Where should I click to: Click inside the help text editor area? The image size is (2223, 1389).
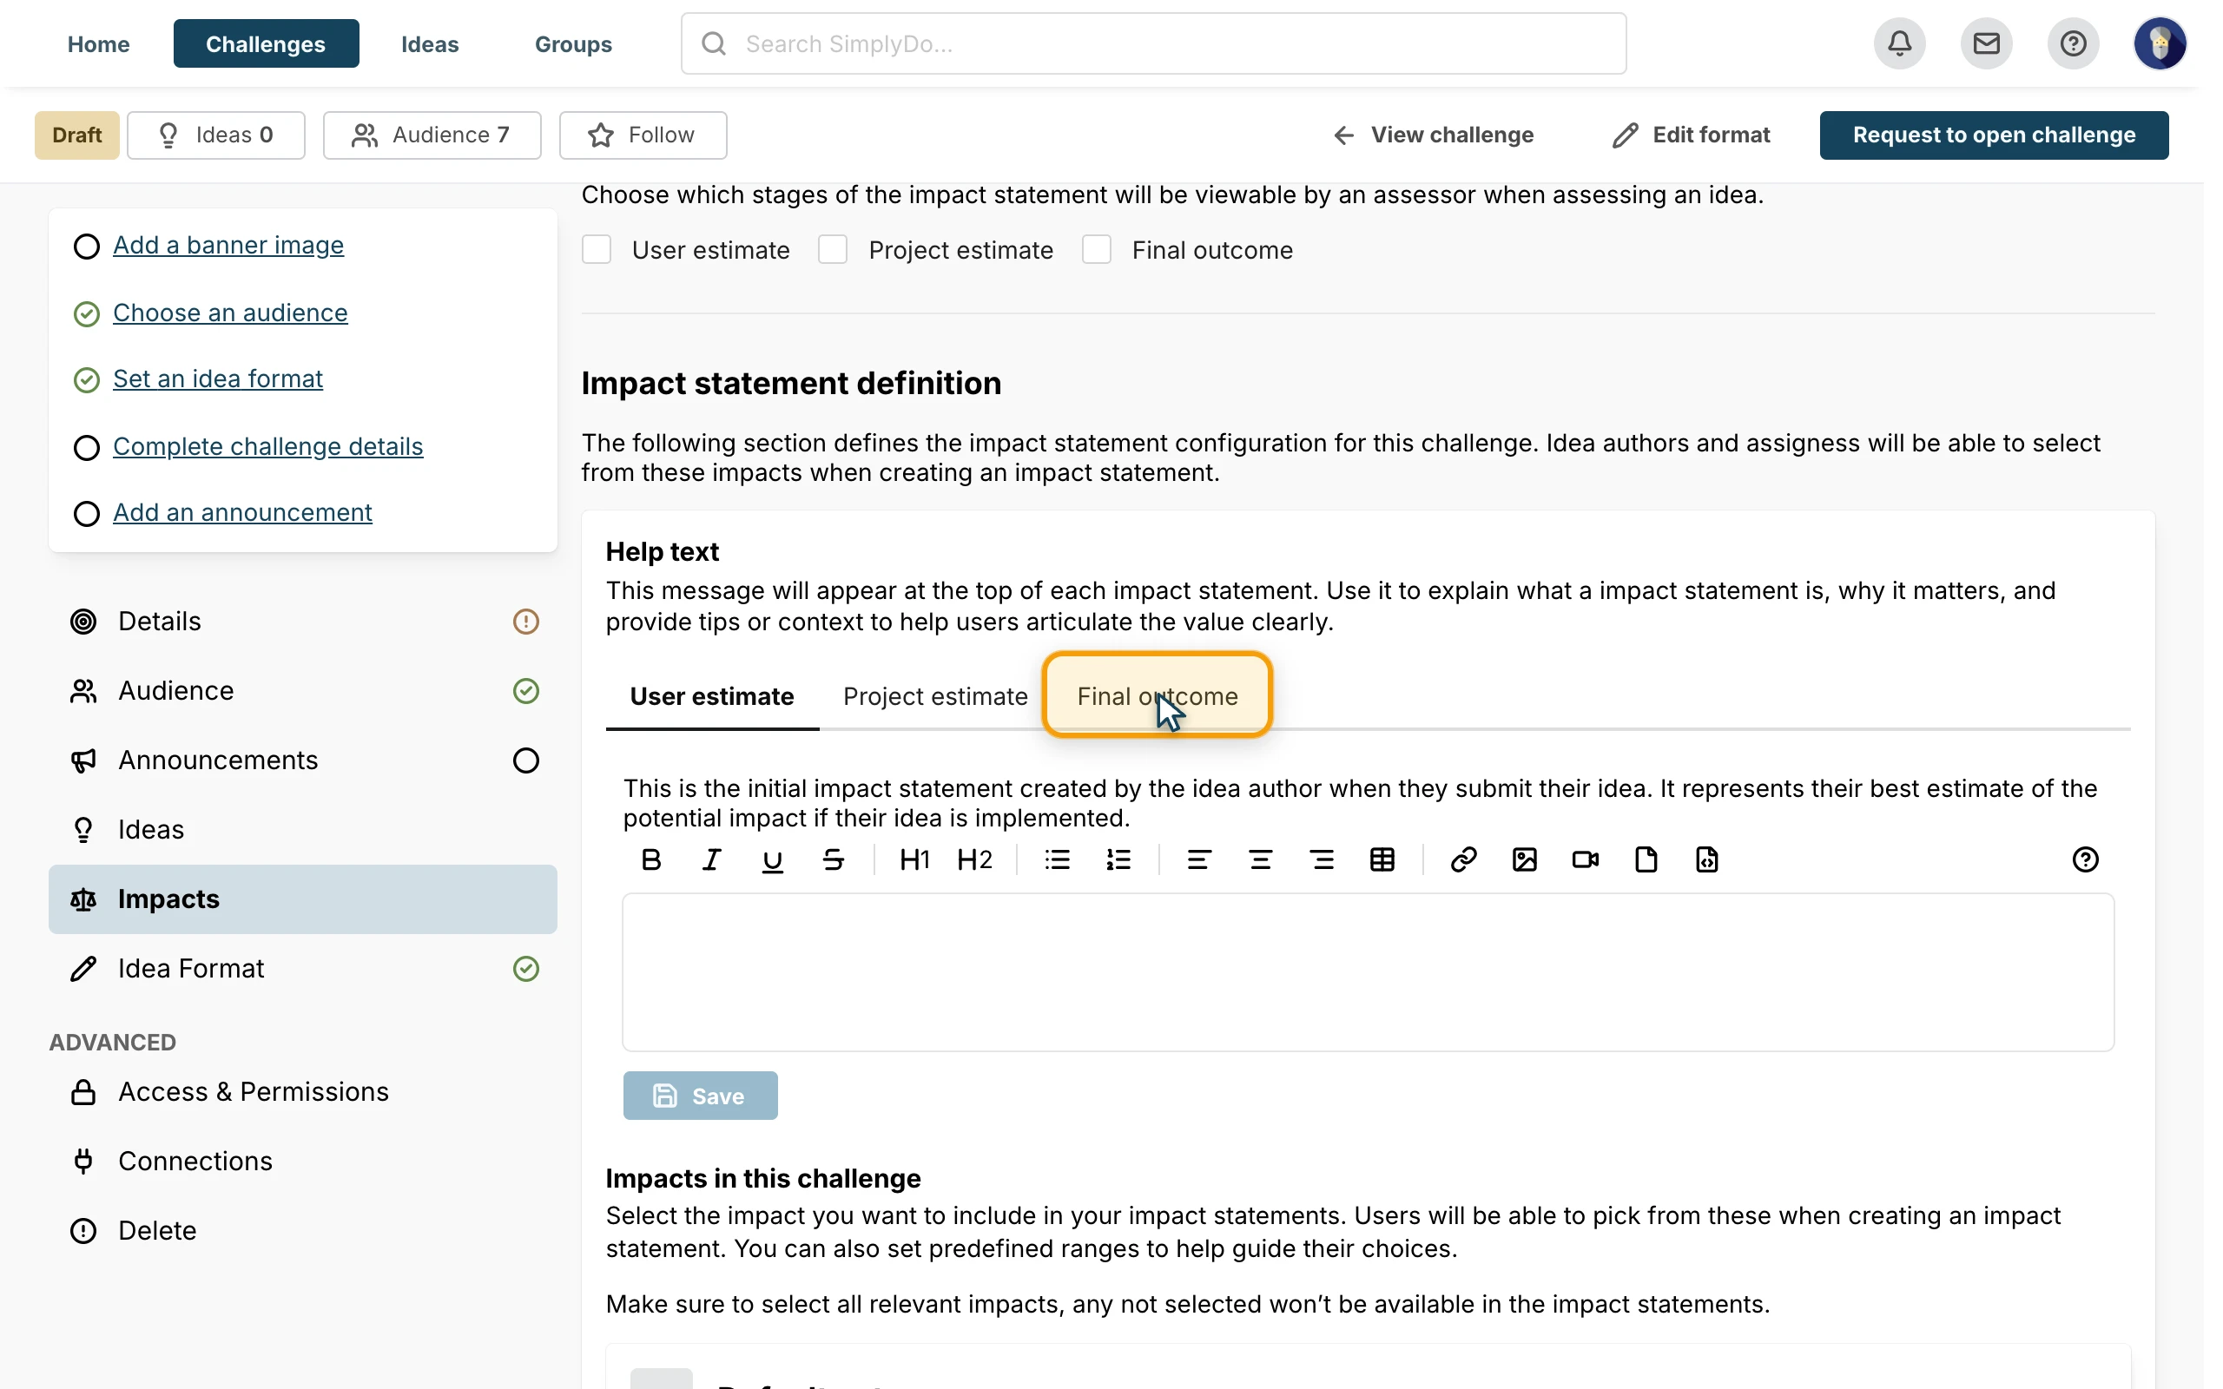tap(1368, 972)
